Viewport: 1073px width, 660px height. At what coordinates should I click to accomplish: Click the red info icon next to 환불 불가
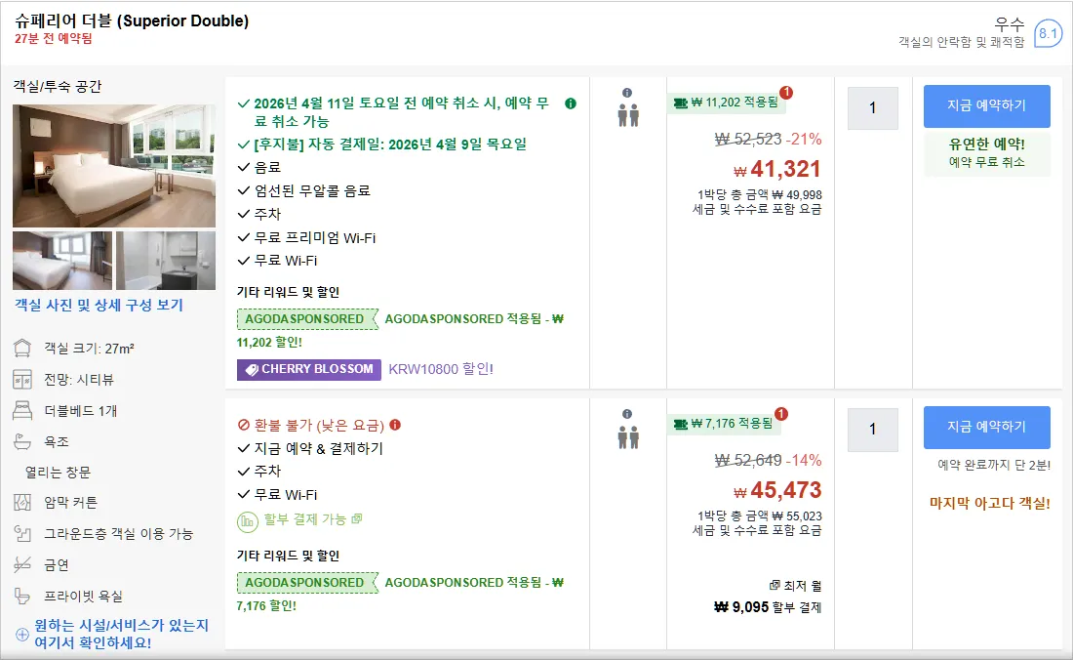395,425
